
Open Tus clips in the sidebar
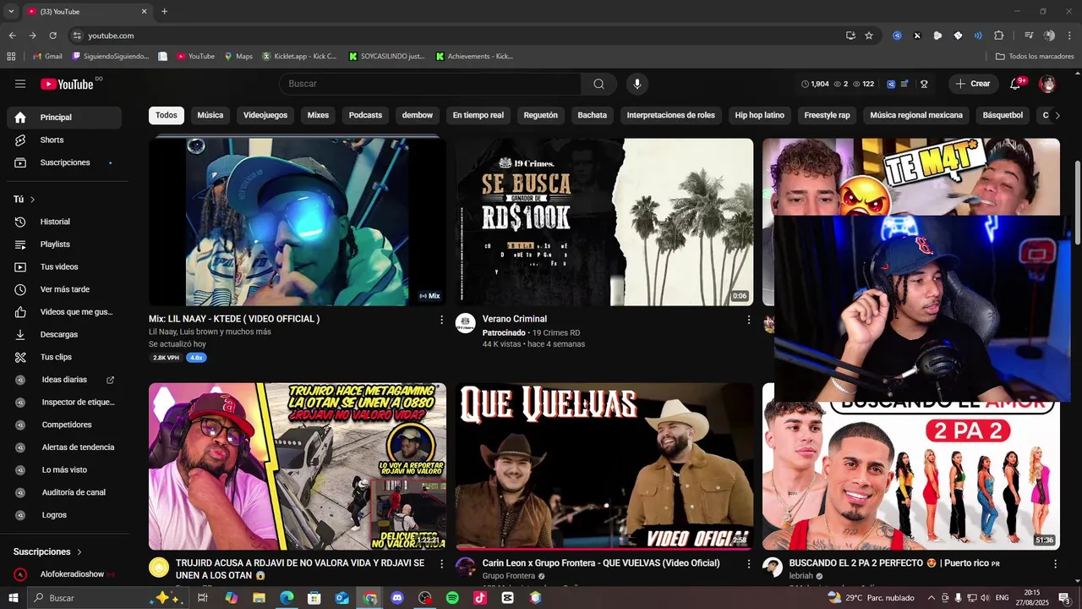64,357
